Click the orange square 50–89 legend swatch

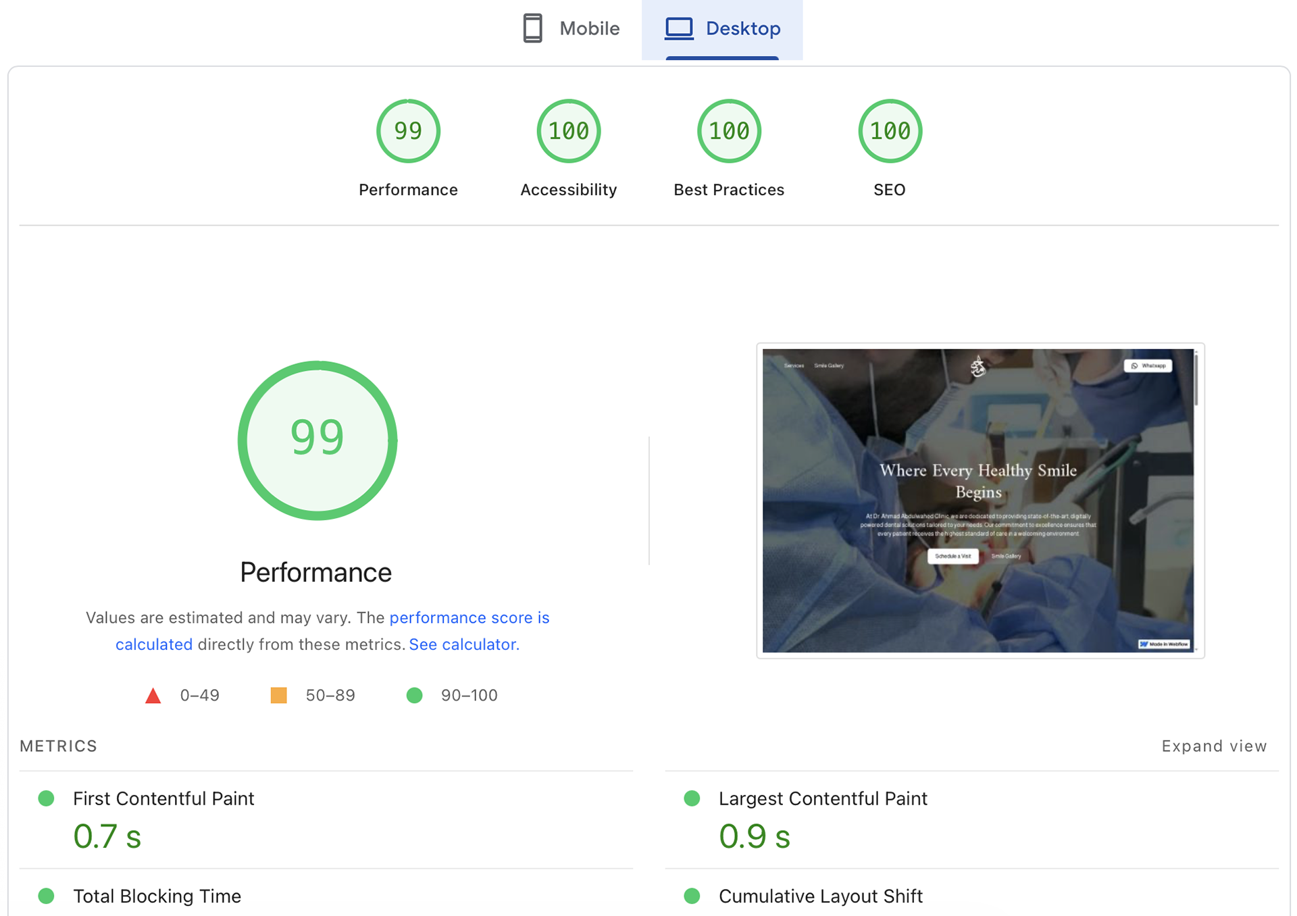278,695
